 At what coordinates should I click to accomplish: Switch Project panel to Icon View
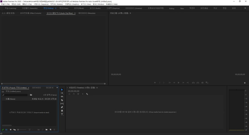tap(11, 130)
